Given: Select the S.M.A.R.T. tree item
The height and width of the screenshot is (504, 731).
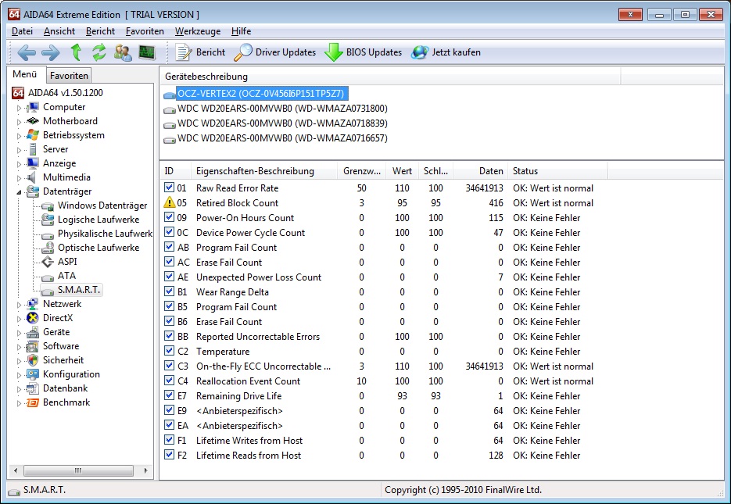Looking at the screenshot, I should 78,290.
